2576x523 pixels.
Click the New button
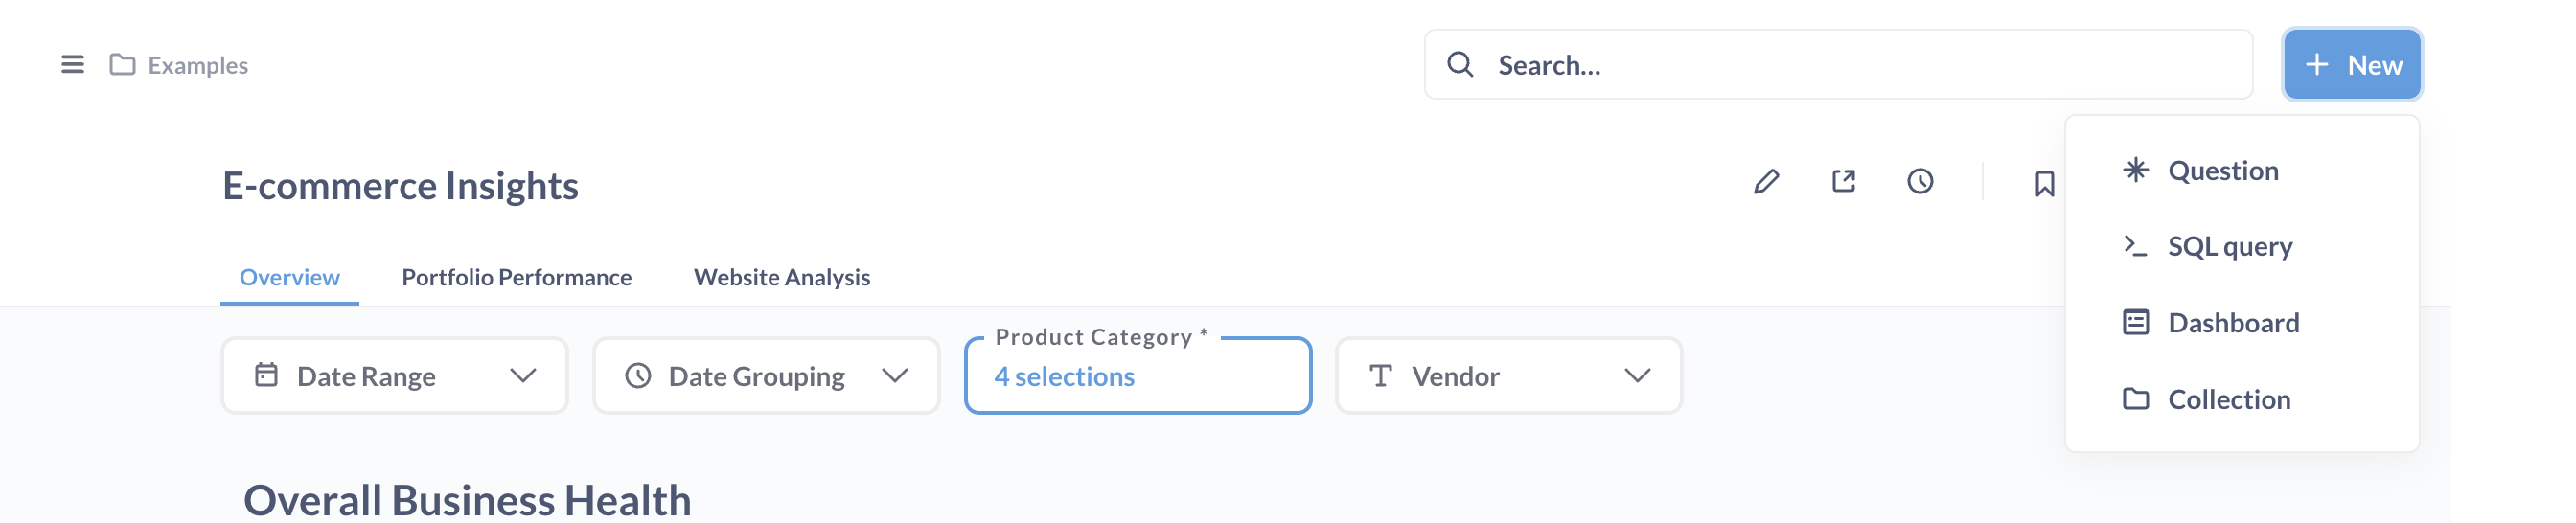(2352, 65)
